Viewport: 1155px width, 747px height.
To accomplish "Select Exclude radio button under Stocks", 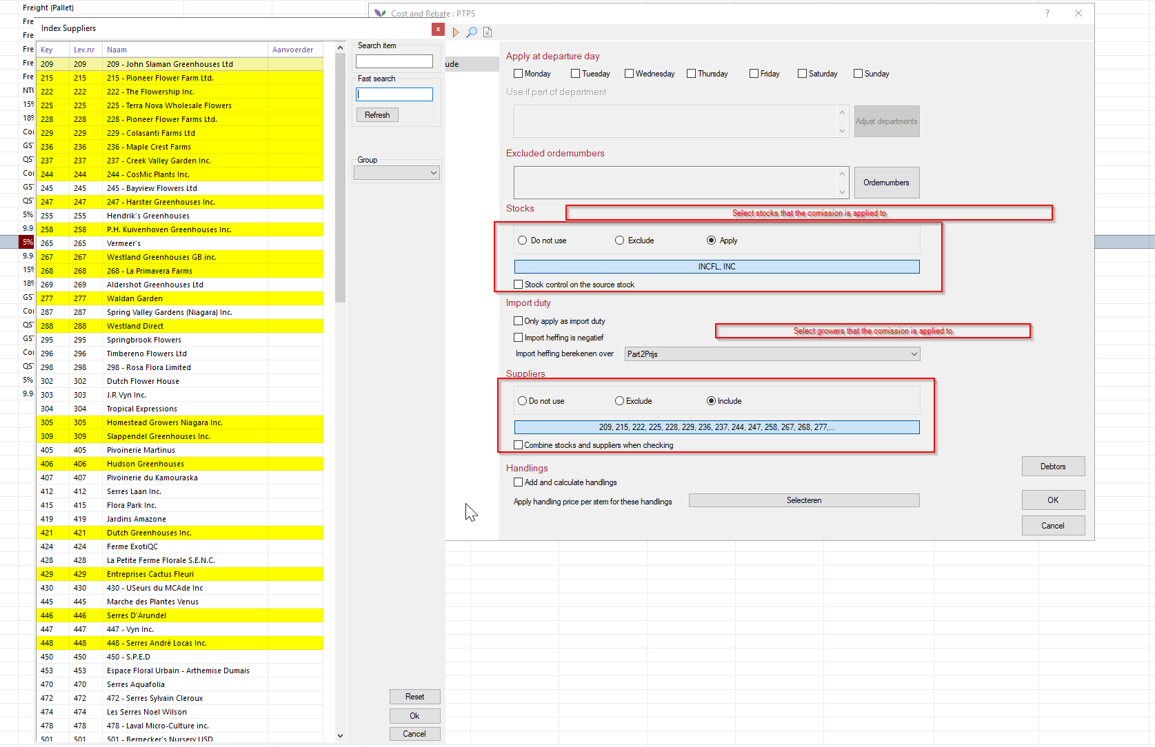I will (620, 241).
